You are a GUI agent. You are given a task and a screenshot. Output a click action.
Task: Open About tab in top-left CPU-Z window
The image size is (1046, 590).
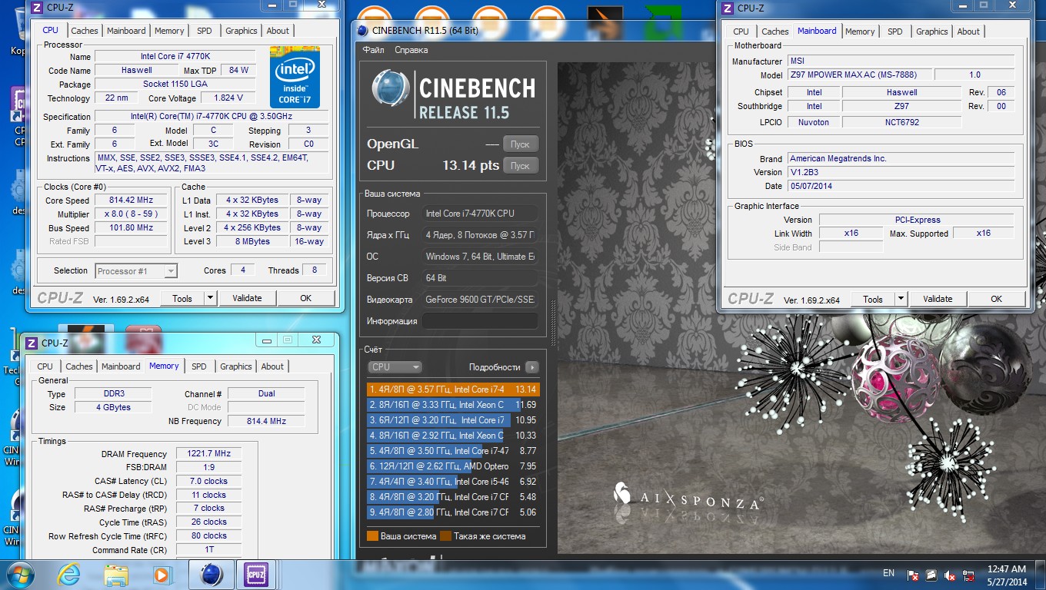coord(278,31)
